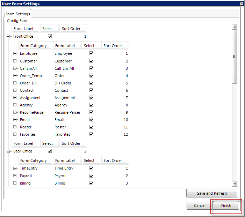245x217 pixels.
Task: Click the ResumeParser category name
Action: point(32,112)
